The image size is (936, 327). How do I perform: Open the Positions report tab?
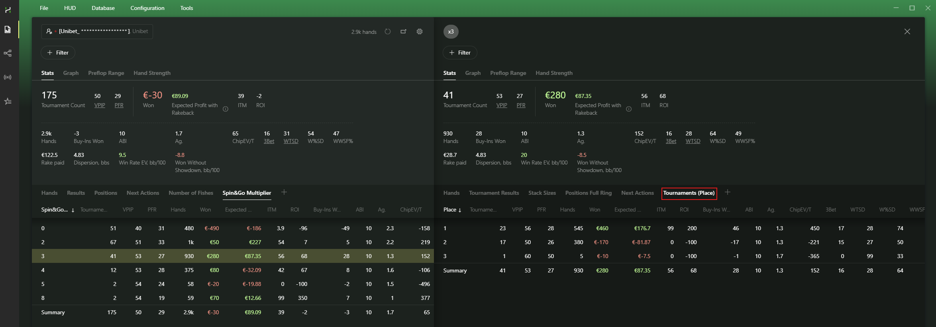[x=106, y=193]
